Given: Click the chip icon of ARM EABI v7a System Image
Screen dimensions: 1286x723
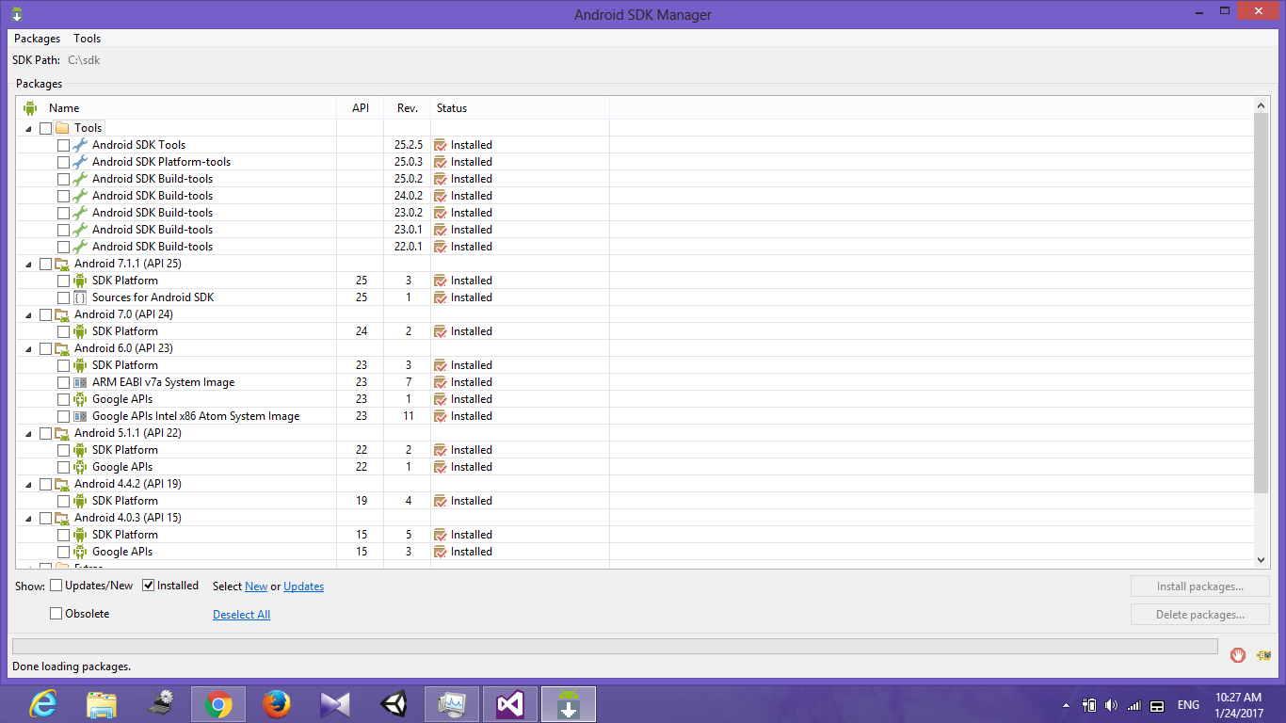Looking at the screenshot, I should point(80,382).
